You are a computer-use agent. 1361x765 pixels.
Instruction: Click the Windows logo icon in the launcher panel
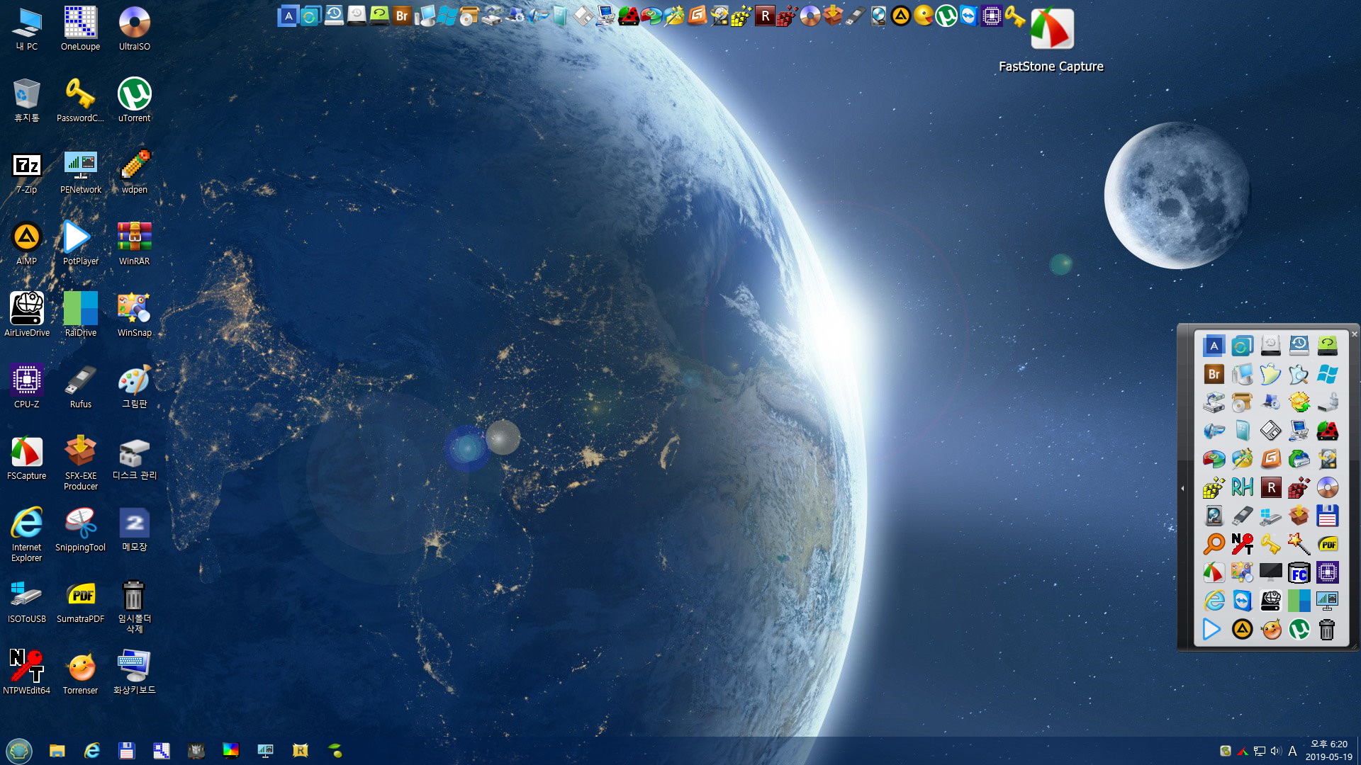pos(1327,374)
